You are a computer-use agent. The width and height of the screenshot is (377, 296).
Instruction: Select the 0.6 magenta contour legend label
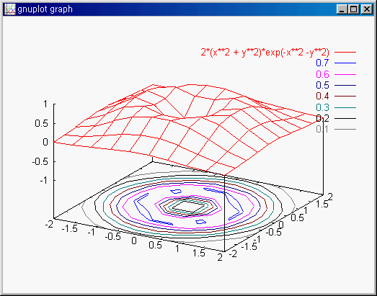(322, 74)
